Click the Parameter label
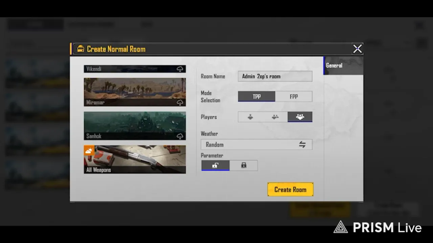 (x=212, y=156)
